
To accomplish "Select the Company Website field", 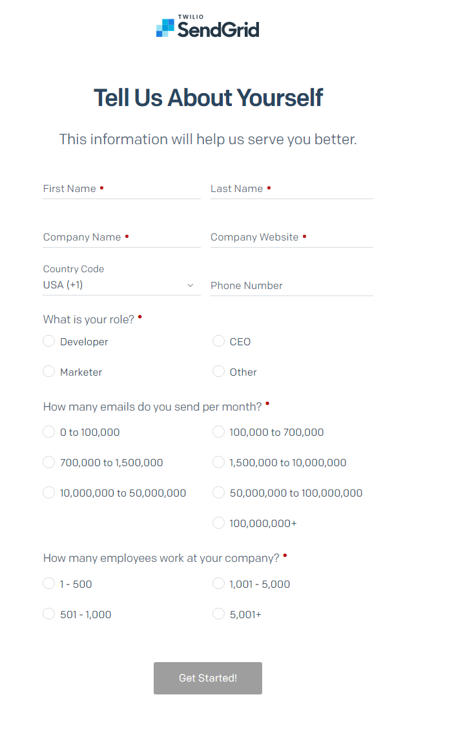I will 291,237.
